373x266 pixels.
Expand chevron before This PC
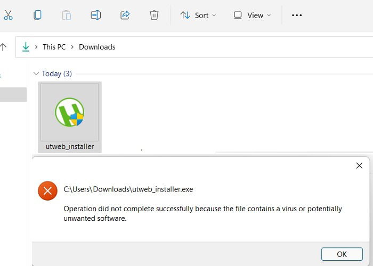36,47
